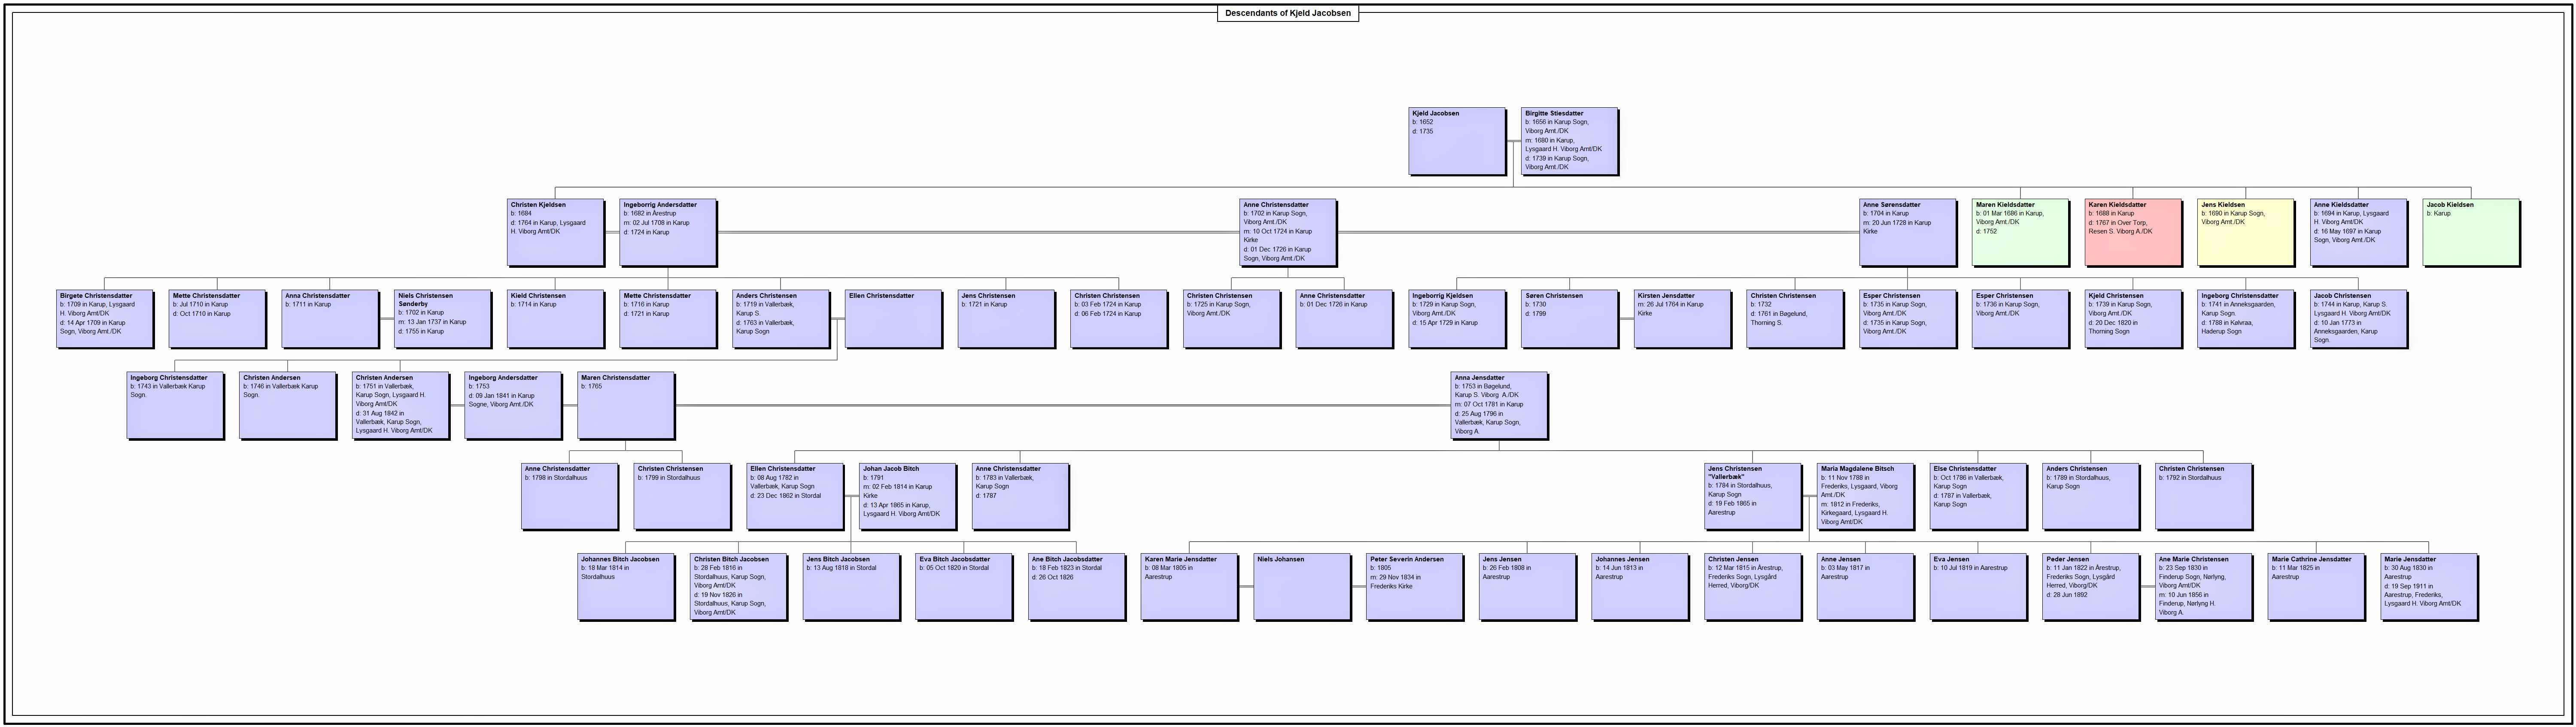
Task: Select Esper Christensen born 1736
Action: 2020,319
